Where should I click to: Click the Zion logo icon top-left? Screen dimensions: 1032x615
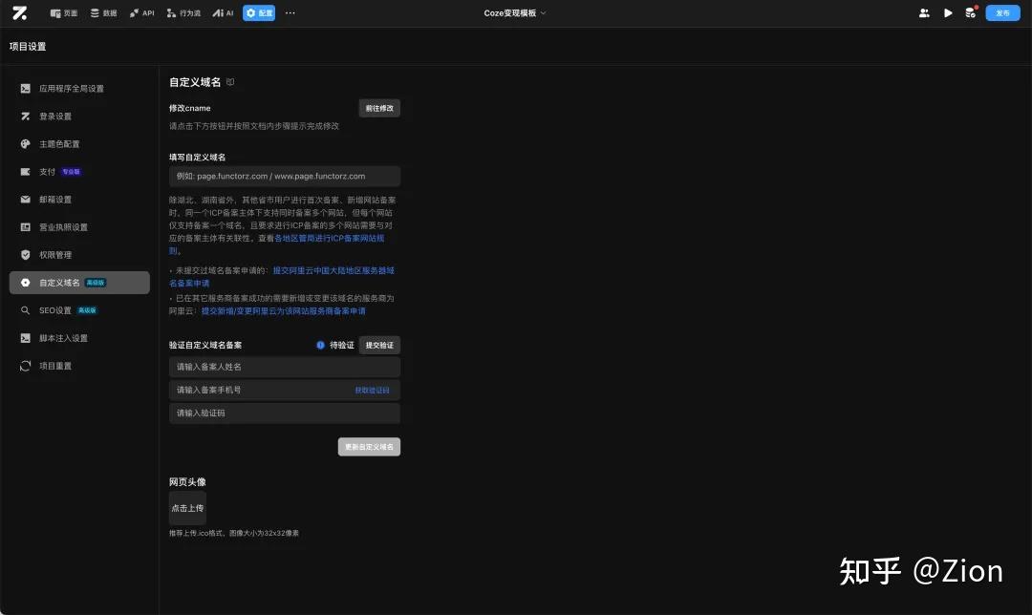(x=20, y=12)
